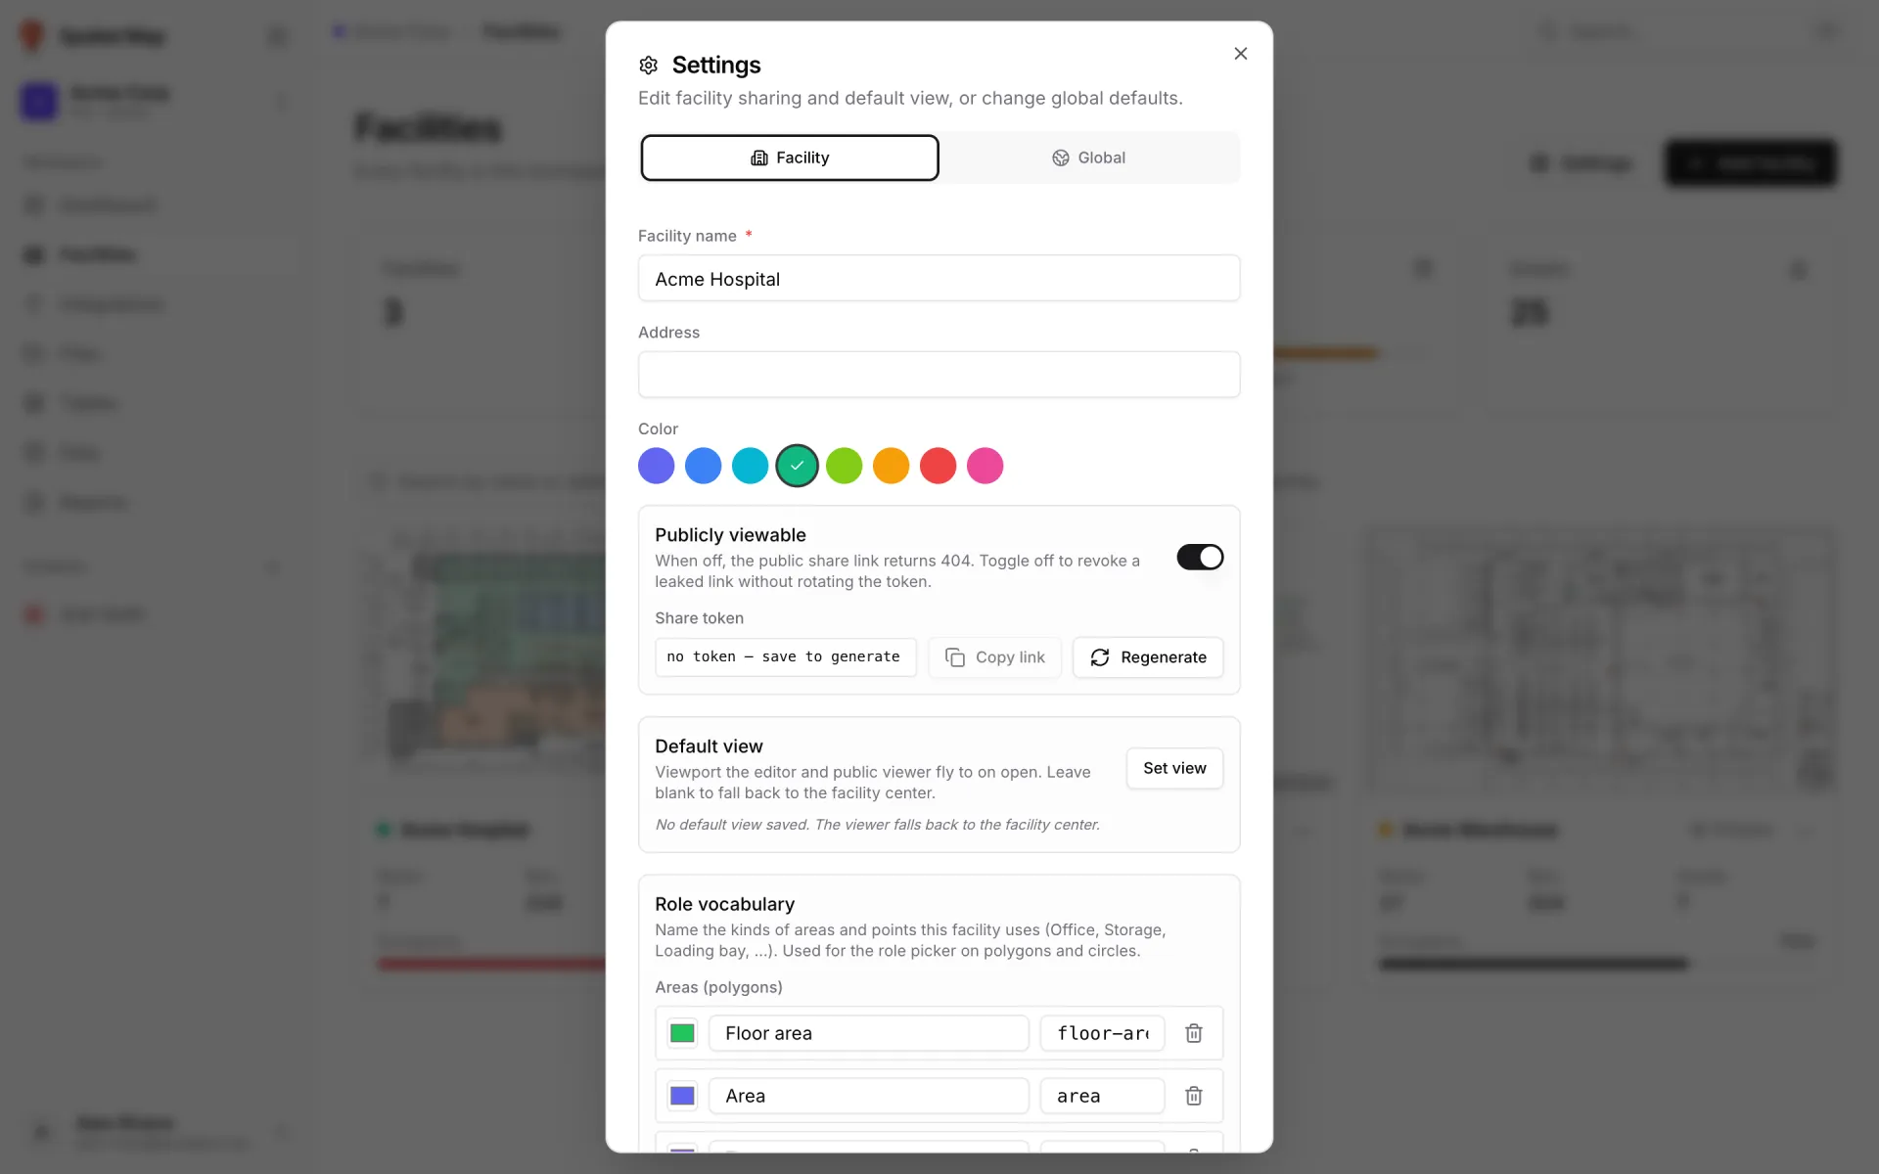
Task: Edit the area slug field
Action: click(x=1102, y=1096)
